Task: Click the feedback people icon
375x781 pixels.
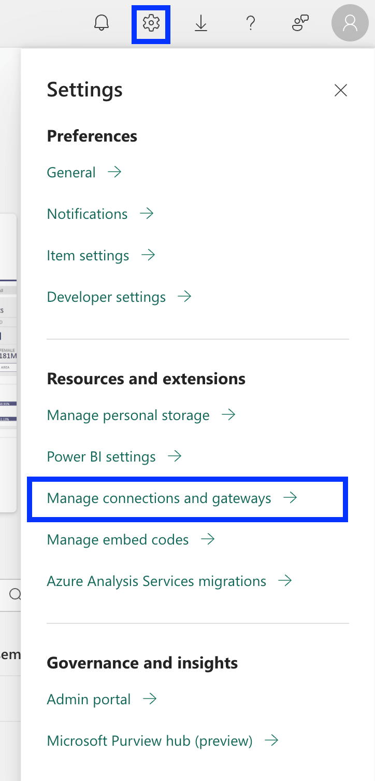Action: (300, 23)
